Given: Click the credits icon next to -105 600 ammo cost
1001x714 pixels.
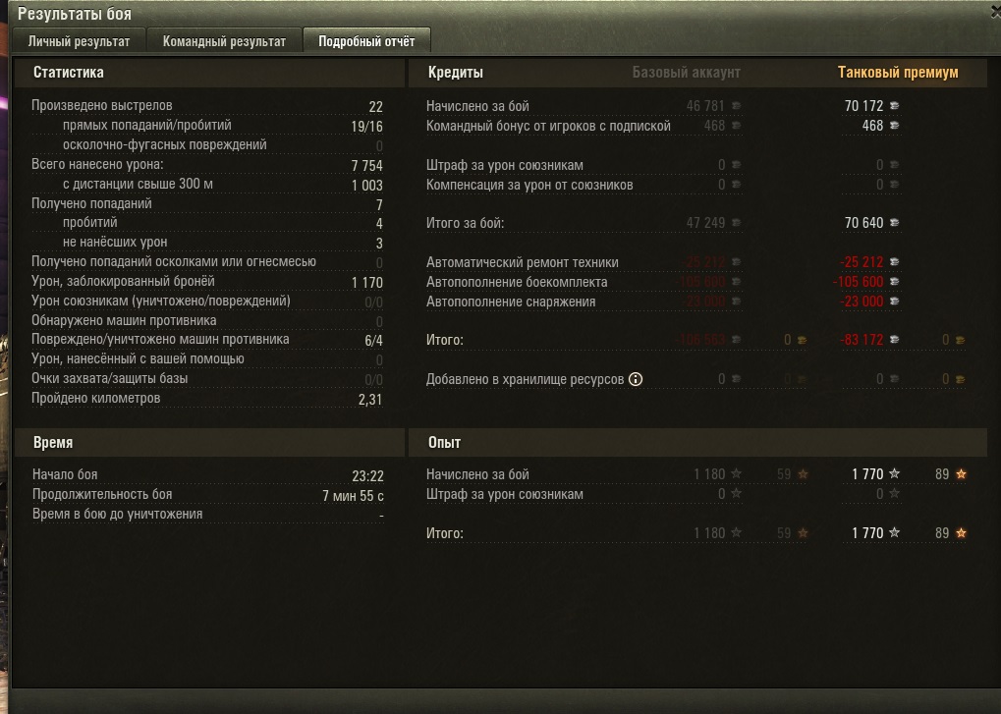Looking at the screenshot, I should [894, 282].
